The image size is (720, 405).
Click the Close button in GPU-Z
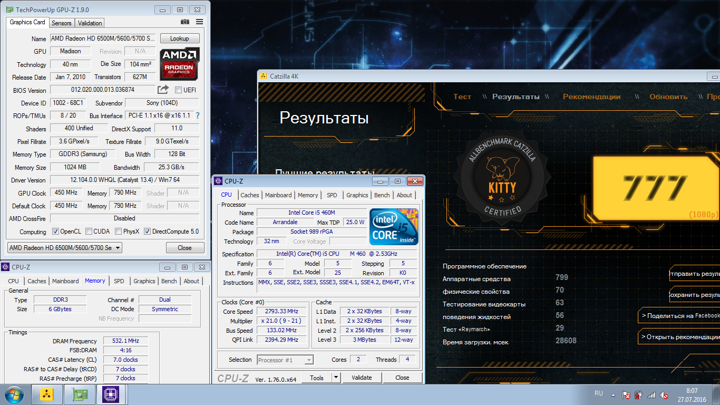click(x=185, y=248)
